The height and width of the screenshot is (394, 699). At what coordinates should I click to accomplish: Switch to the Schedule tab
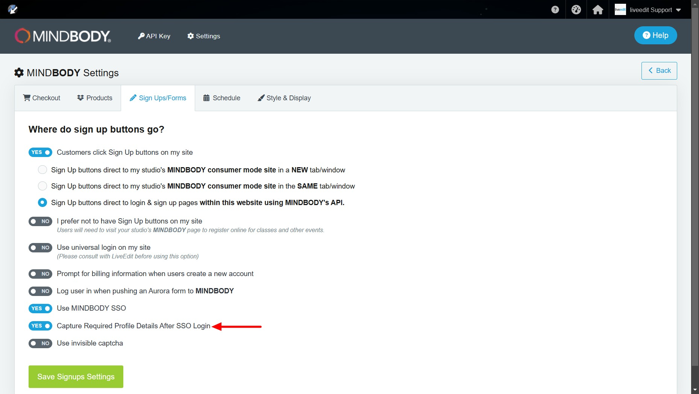(222, 98)
